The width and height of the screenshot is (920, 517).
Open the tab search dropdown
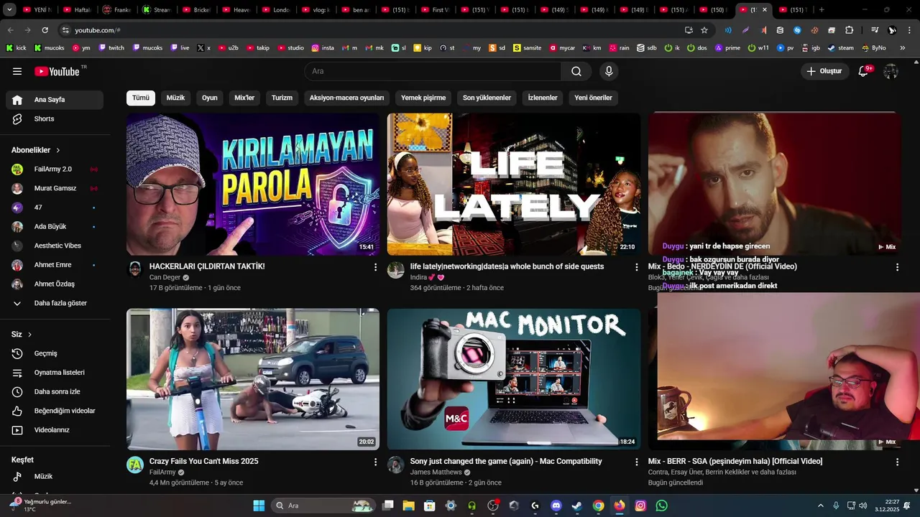point(9,10)
